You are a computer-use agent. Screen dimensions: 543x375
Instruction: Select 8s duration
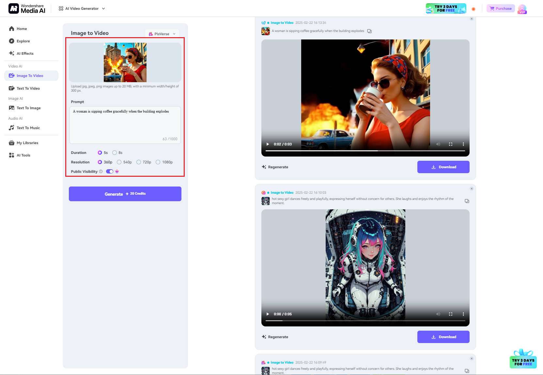pyautogui.click(x=115, y=152)
